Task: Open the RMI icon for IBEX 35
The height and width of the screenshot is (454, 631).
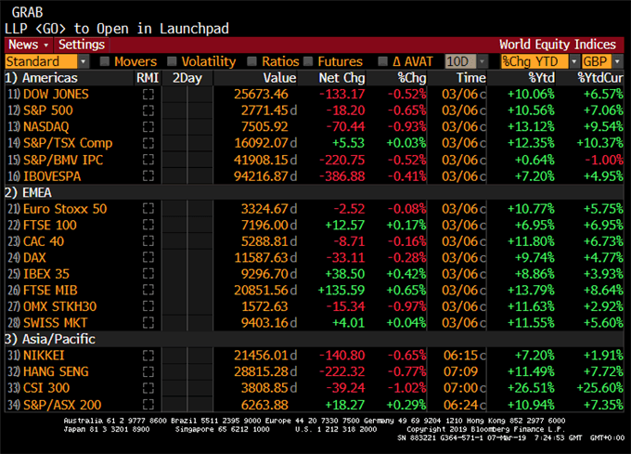Action: [148, 274]
